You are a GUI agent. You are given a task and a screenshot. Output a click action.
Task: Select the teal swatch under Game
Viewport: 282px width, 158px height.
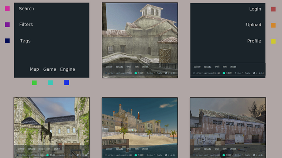(51, 83)
